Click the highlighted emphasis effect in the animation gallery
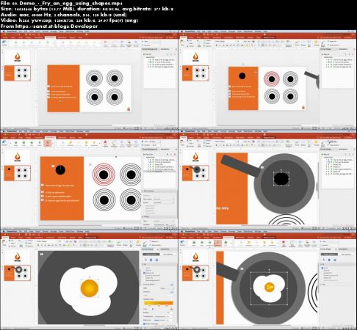Screen dimensions: 357x330 click(x=48, y=143)
